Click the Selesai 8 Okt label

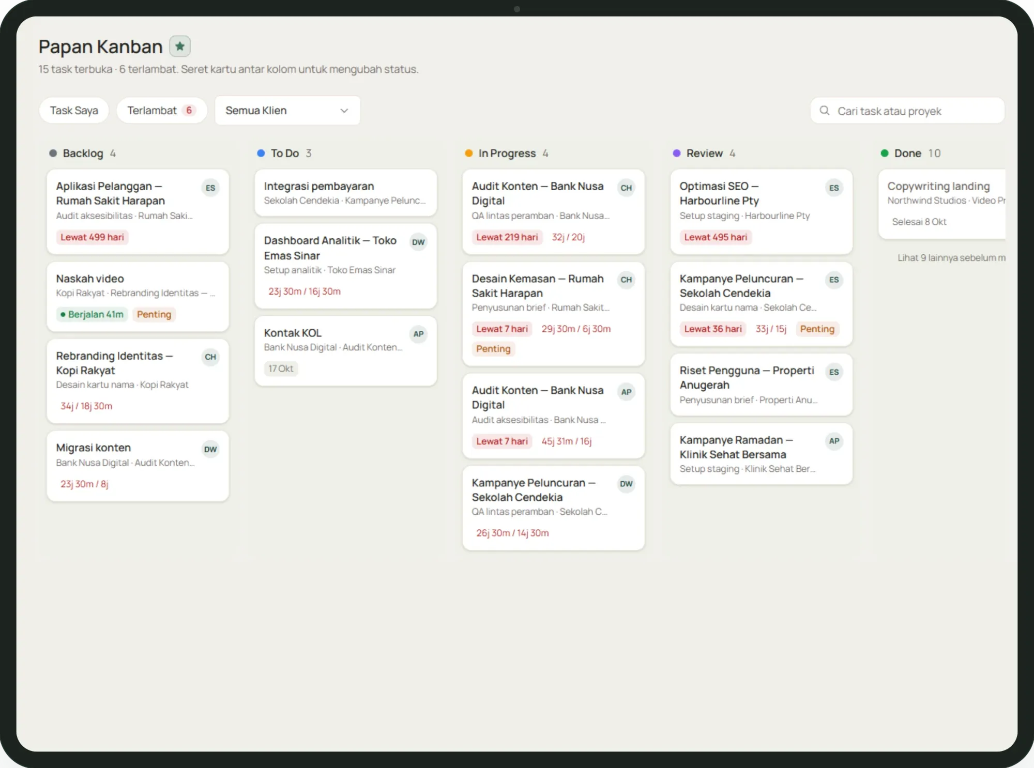coord(919,222)
